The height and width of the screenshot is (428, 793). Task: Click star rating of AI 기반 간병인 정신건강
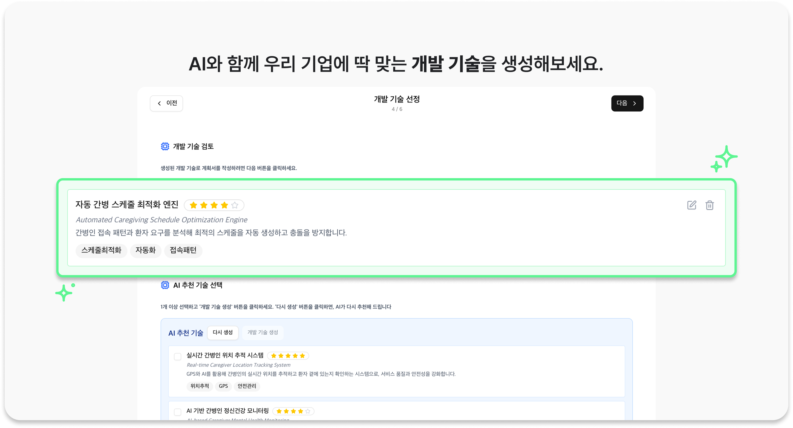click(x=293, y=411)
